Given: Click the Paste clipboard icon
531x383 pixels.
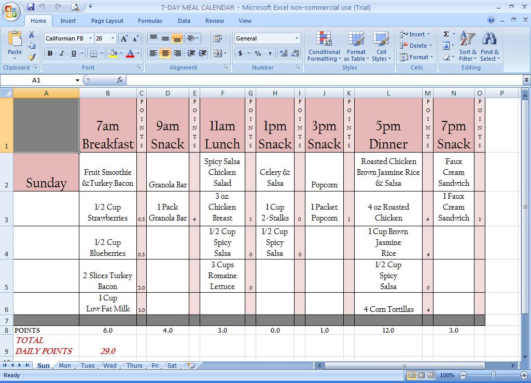Looking at the screenshot, I should pos(15,38).
